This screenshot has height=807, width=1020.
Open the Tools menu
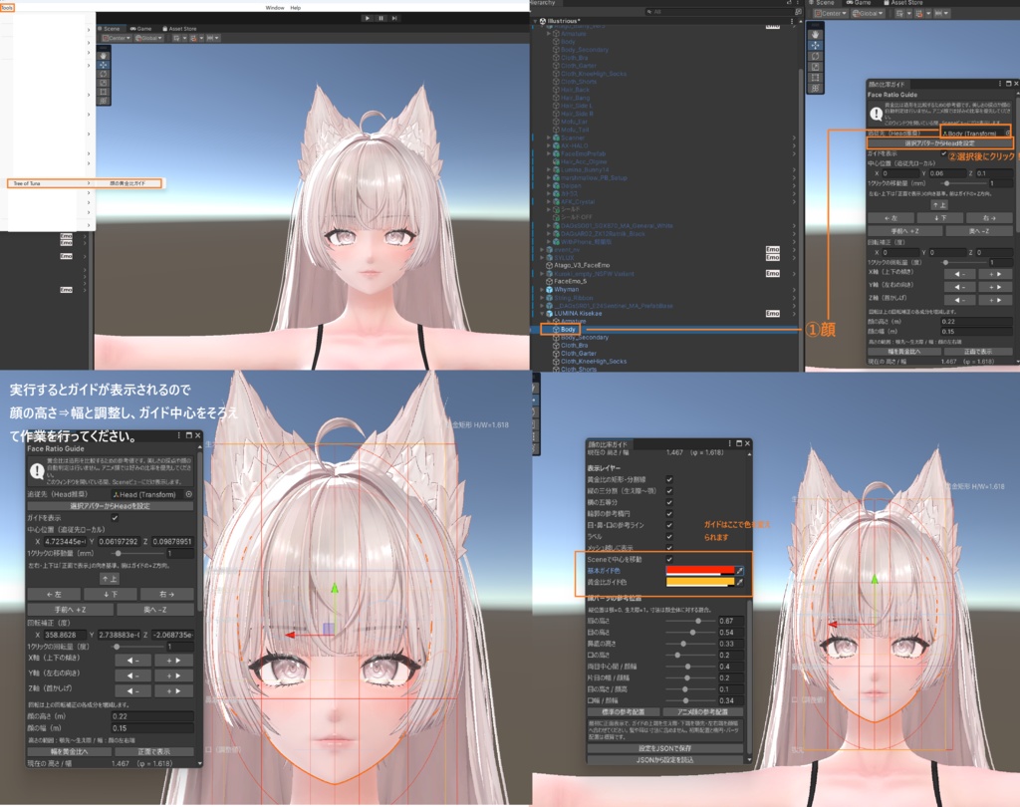click(7, 8)
